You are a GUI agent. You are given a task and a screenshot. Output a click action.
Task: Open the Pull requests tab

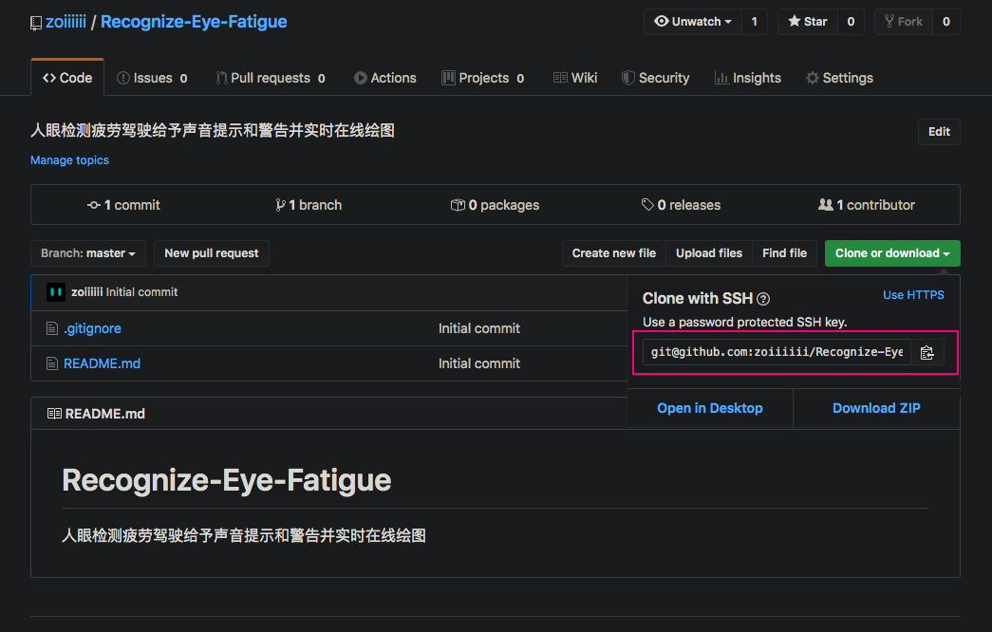271,78
